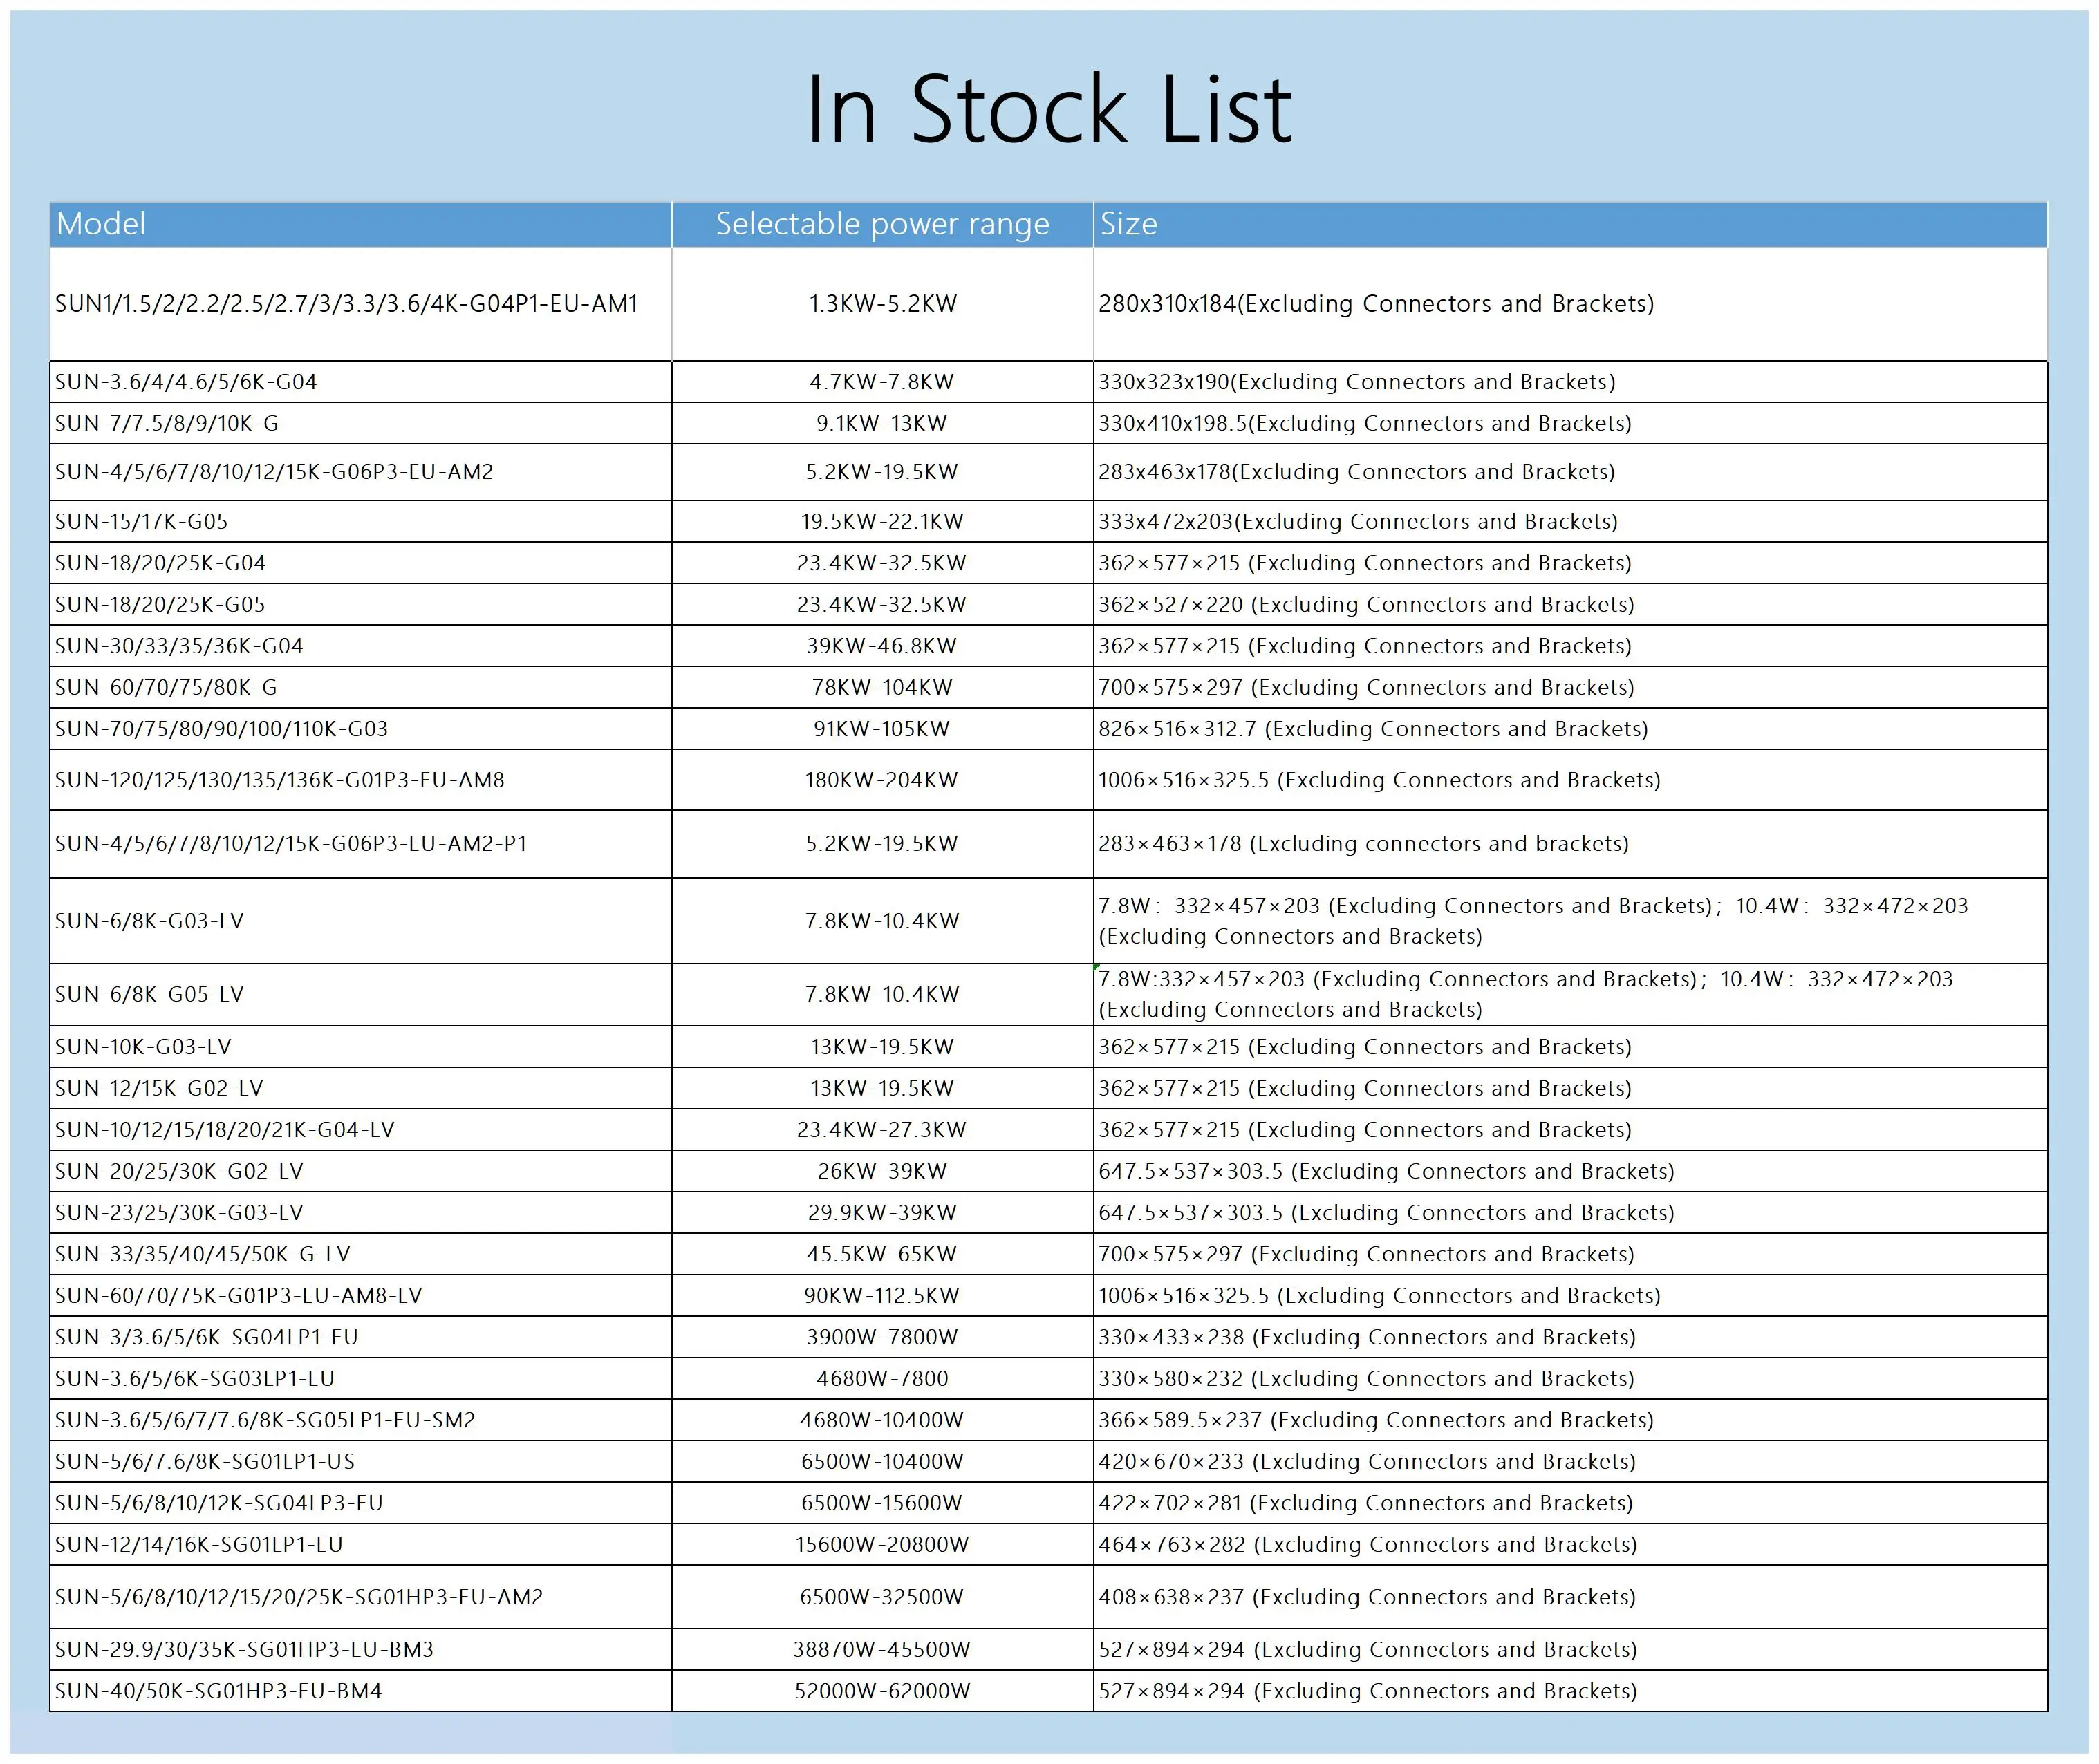Image resolution: width=2099 pixels, height=1764 pixels.
Task: Select the SUN-3.6/5/6K-SG03LP1-EU model cell
Action: [195, 1380]
